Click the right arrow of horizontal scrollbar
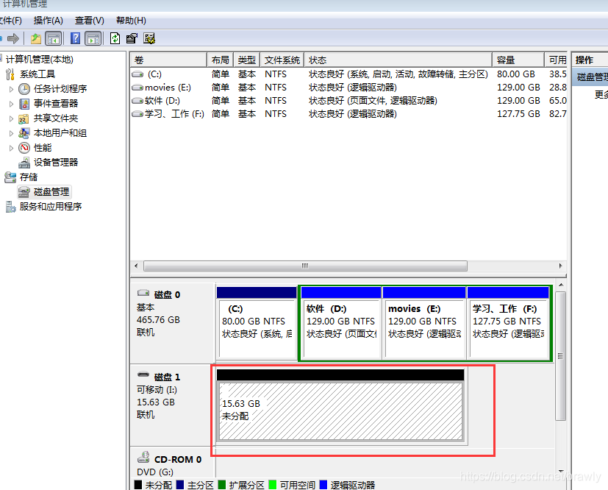 (x=560, y=266)
